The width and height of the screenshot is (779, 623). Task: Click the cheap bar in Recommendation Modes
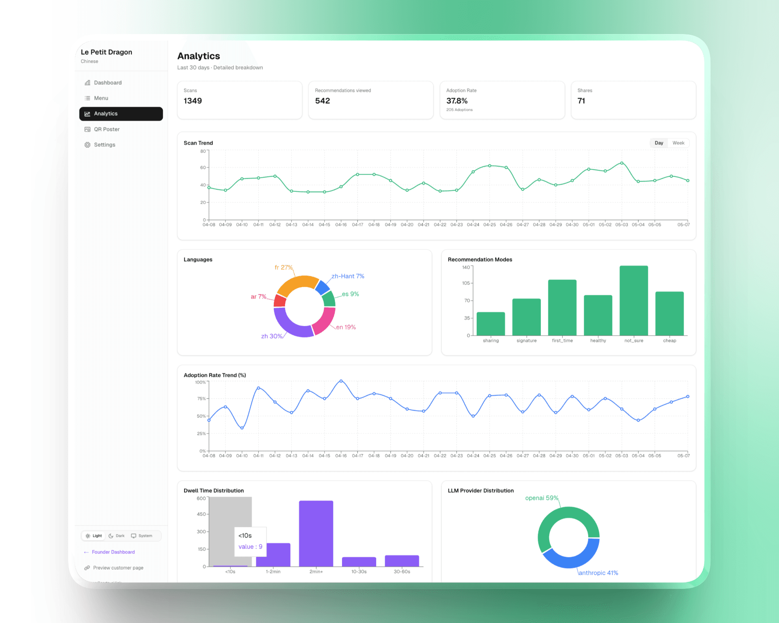(669, 314)
